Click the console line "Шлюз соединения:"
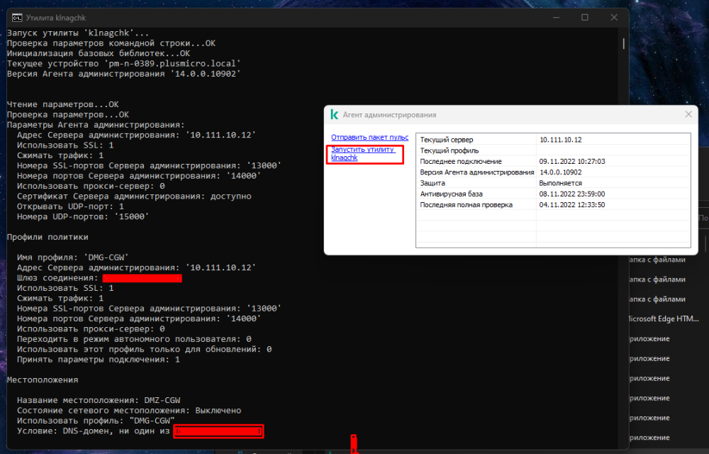This screenshot has height=454, width=709. click(57, 278)
